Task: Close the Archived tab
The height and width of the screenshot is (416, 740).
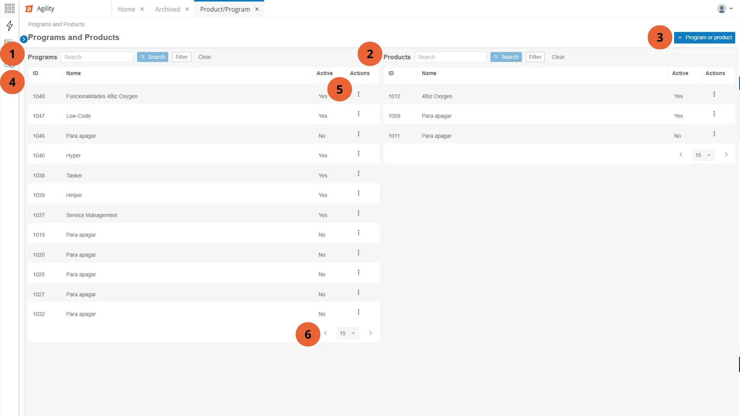Action: point(187,9)
